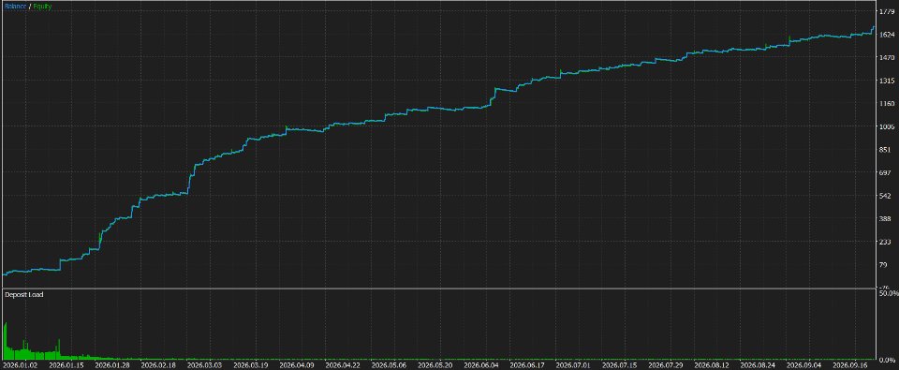The image size is (899, 370).
Task: Click the 2026.04.22 date label
Action: click(343, 365)
